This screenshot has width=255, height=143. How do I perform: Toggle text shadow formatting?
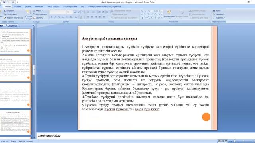pyautogui.click(x=67, y=17)
